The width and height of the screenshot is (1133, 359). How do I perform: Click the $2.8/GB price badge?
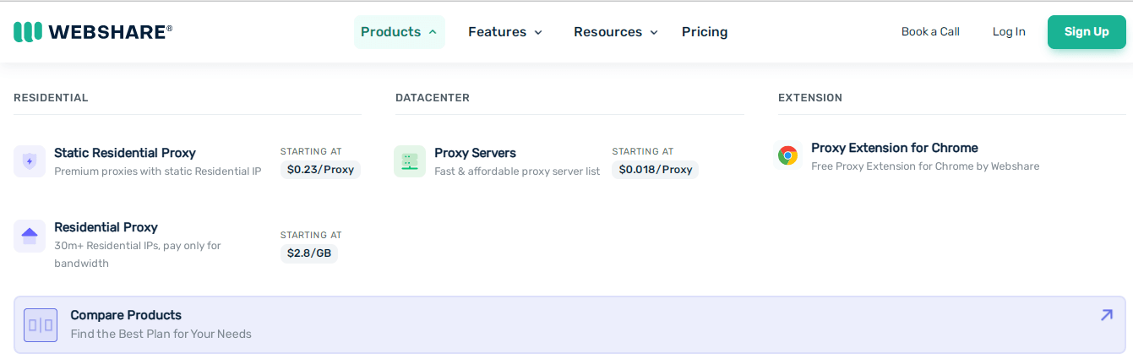coord(309,253)
